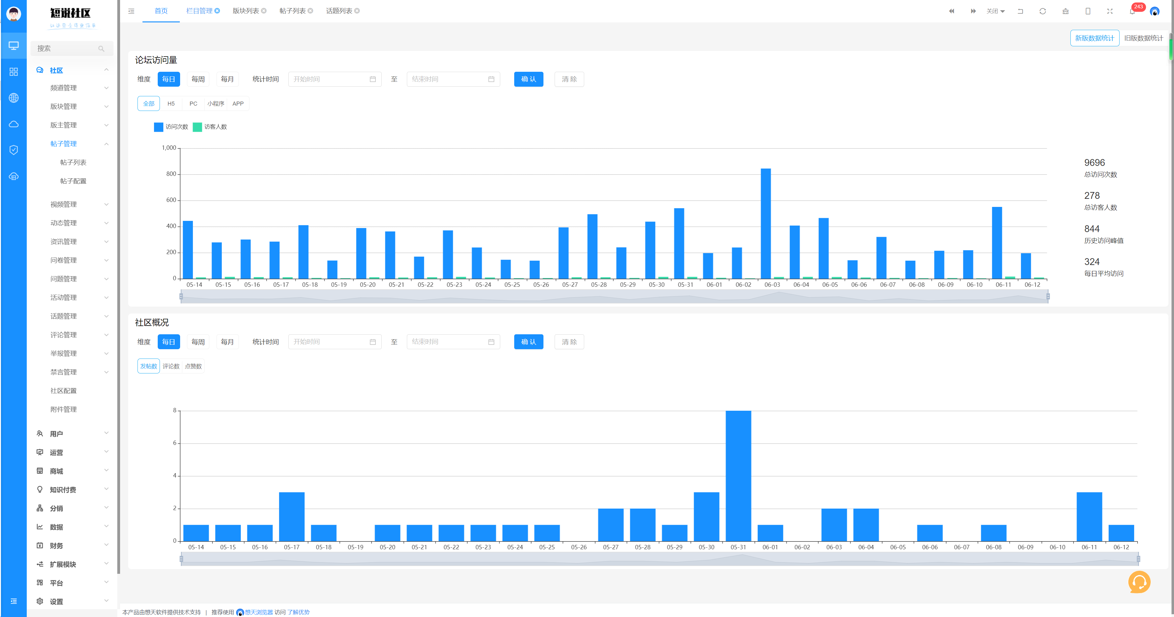The height and width of the screenshot is (617, 1174).
Task: Click the magnifier icon in the search box
Action: click(x=101, y=49)
